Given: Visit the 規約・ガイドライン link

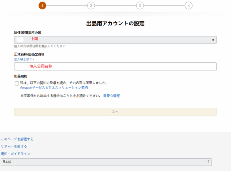Looking at the screenshot, I should click(x=15, y=154).
